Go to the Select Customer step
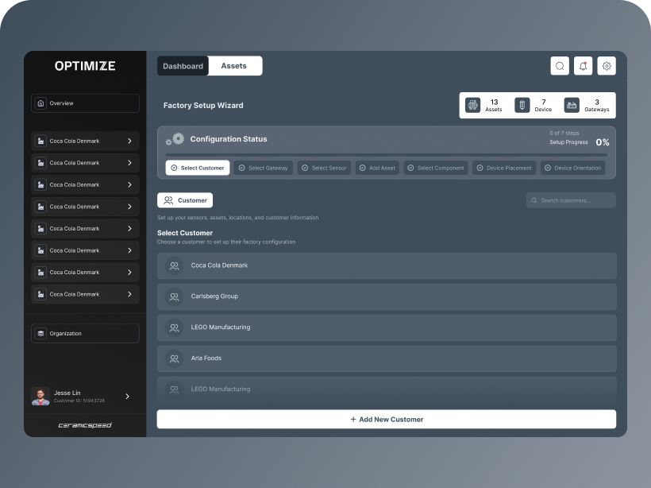This screenshot has width=651, height=488. coord(198,168)
